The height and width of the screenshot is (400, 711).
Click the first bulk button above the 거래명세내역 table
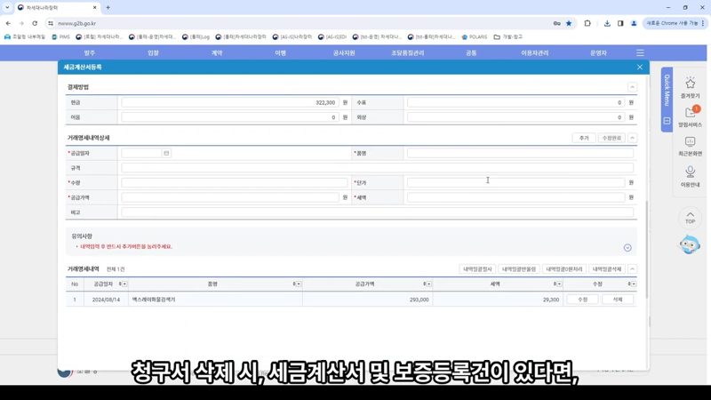(x=477, y=269)
